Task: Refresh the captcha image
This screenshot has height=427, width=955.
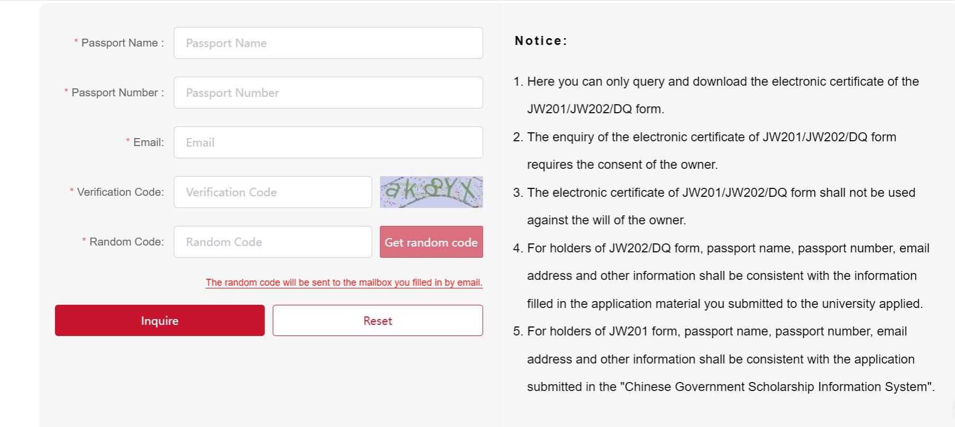Action: coord(431,192)
